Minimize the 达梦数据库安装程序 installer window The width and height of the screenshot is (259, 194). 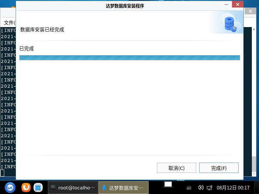(x=226, y=5)
